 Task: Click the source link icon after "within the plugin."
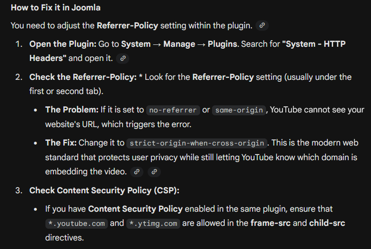coord(262,26)
